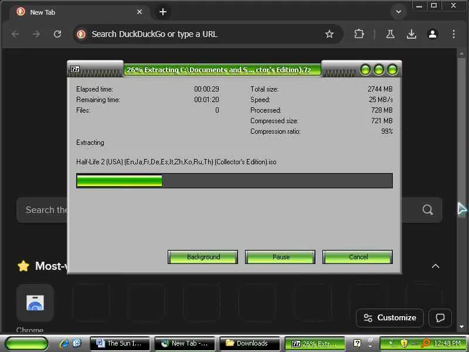Click the 7z icon in dialog title bar

(x=75, y=69)
